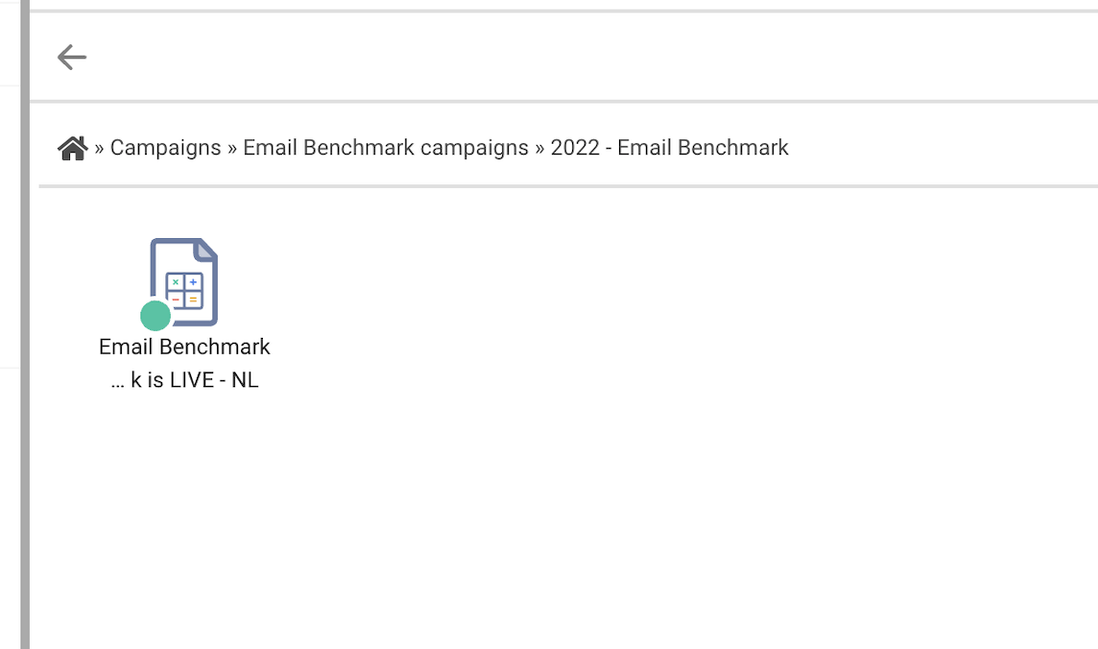Click the grey vertical panel divider

pos(25,324)
